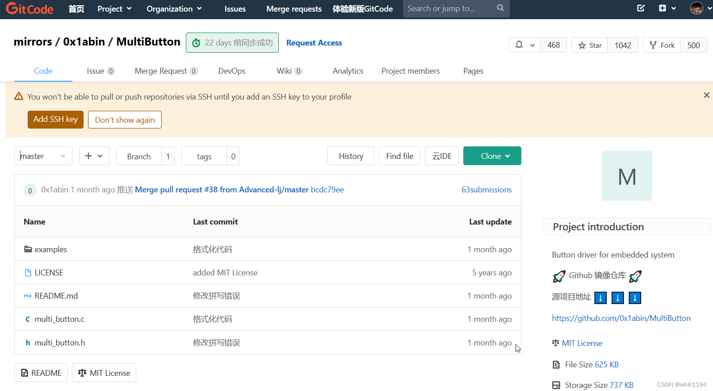This screenshot has height=391, width=713.
Task: Click the Find file button
Action: tap(399, 156)
